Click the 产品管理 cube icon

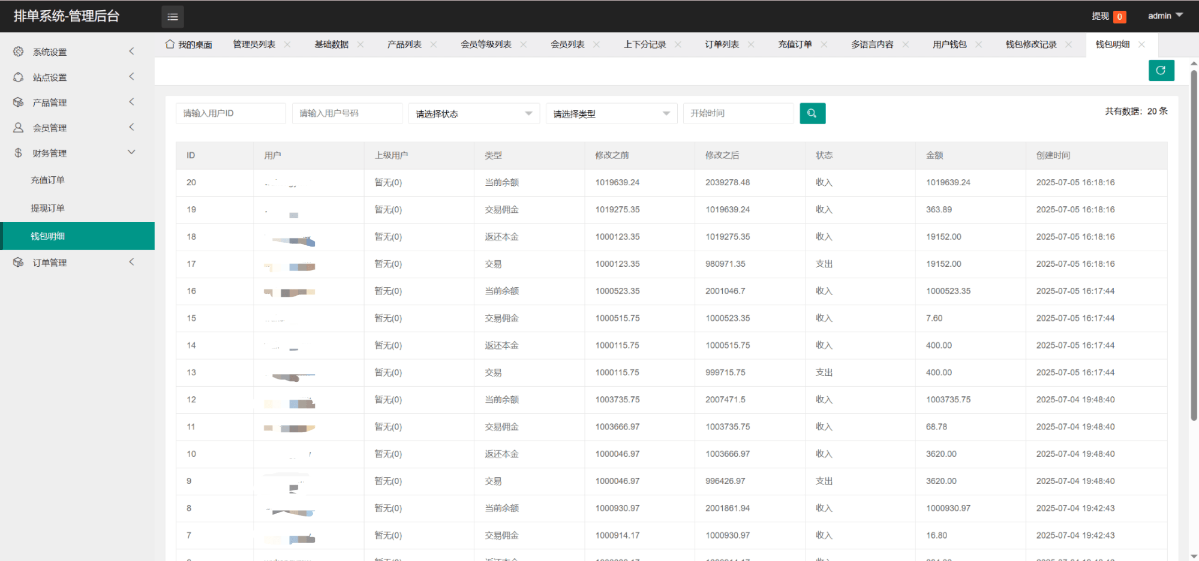coord(18,102)
